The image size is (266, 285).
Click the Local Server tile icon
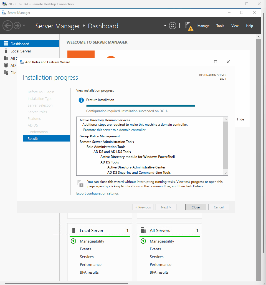coord(74,230)
